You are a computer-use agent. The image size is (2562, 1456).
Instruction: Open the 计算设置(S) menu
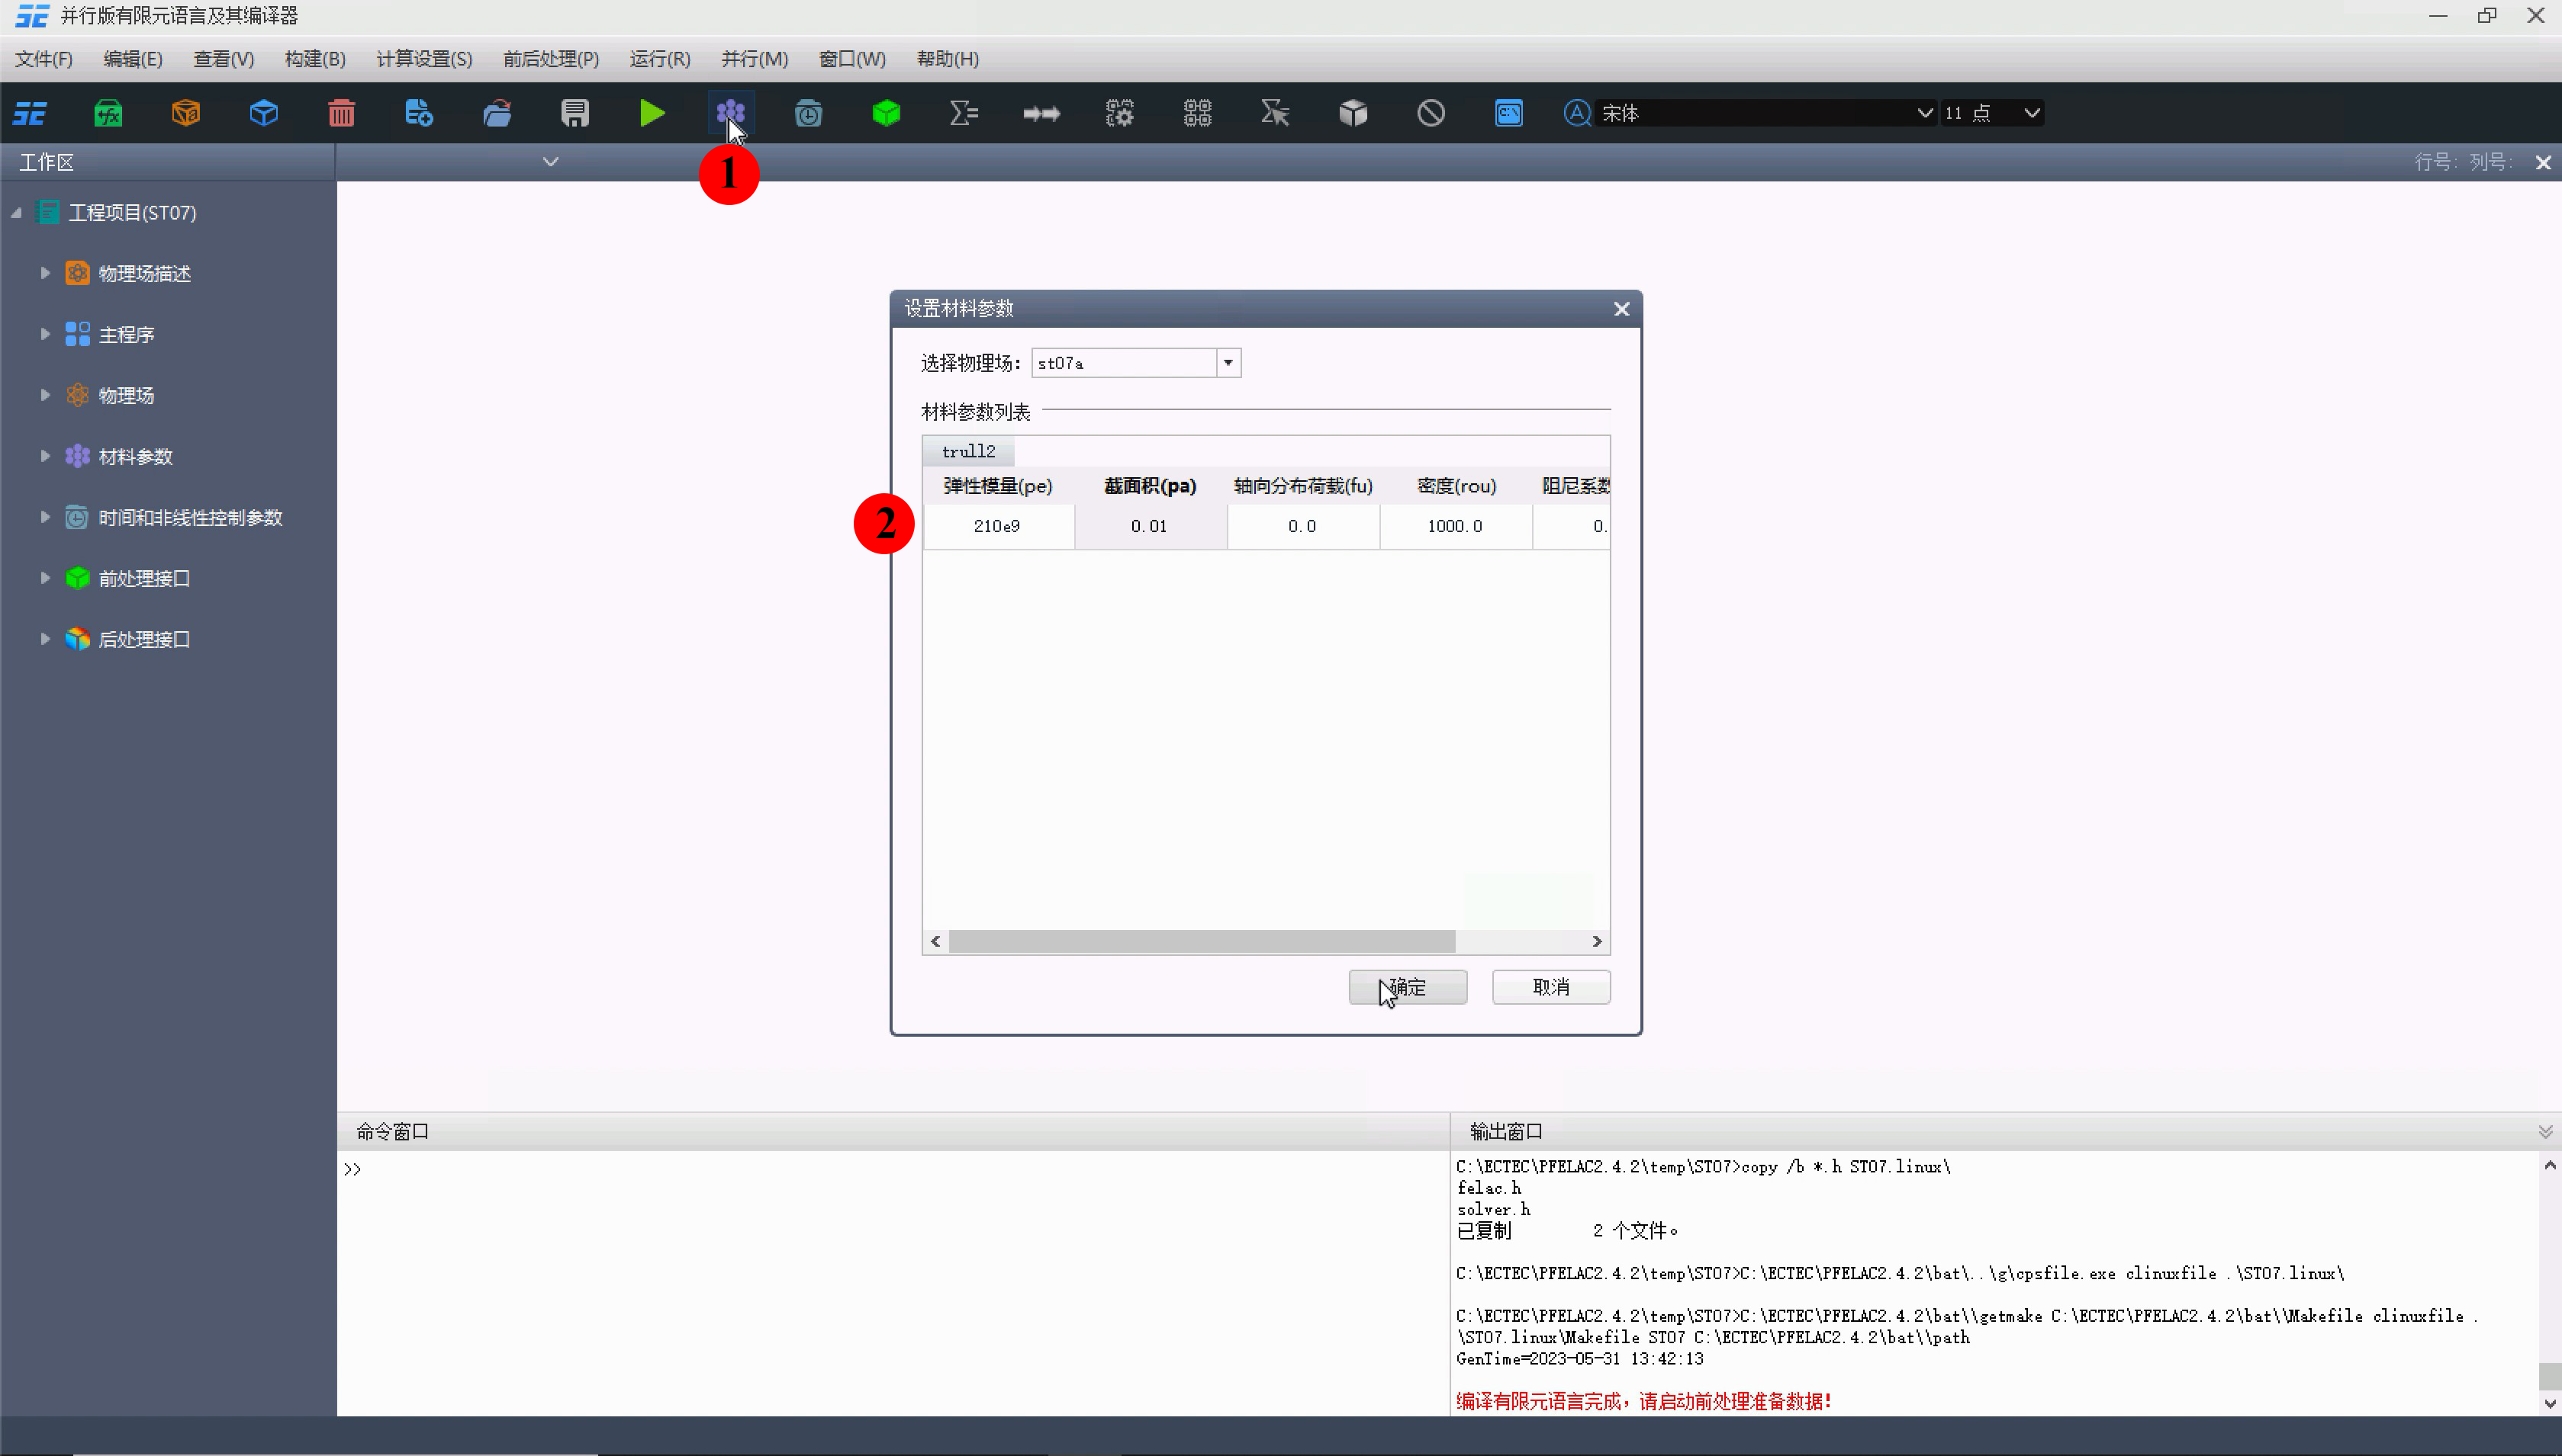423,59
